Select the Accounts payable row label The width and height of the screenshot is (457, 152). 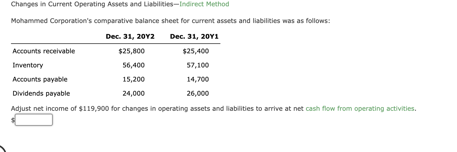40,79
